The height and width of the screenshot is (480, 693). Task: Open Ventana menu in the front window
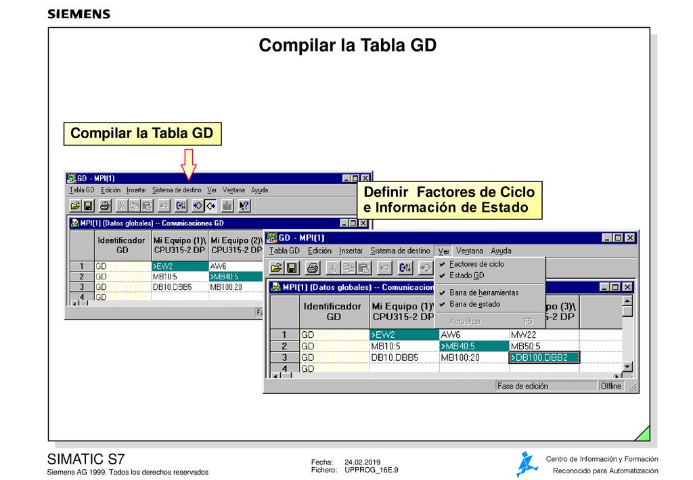(470, 250)
